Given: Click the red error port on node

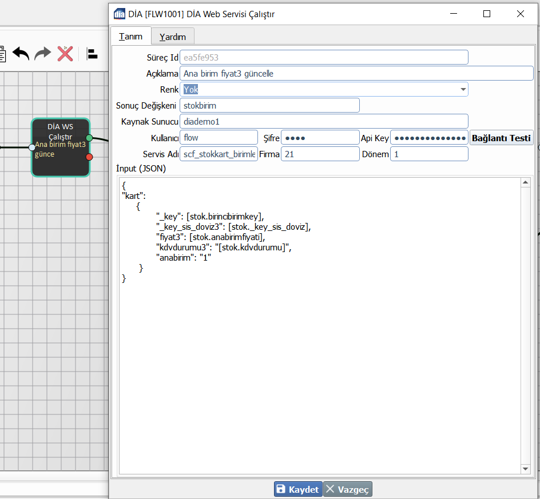Looking at the screenshot, I should [x=89, y=157].
